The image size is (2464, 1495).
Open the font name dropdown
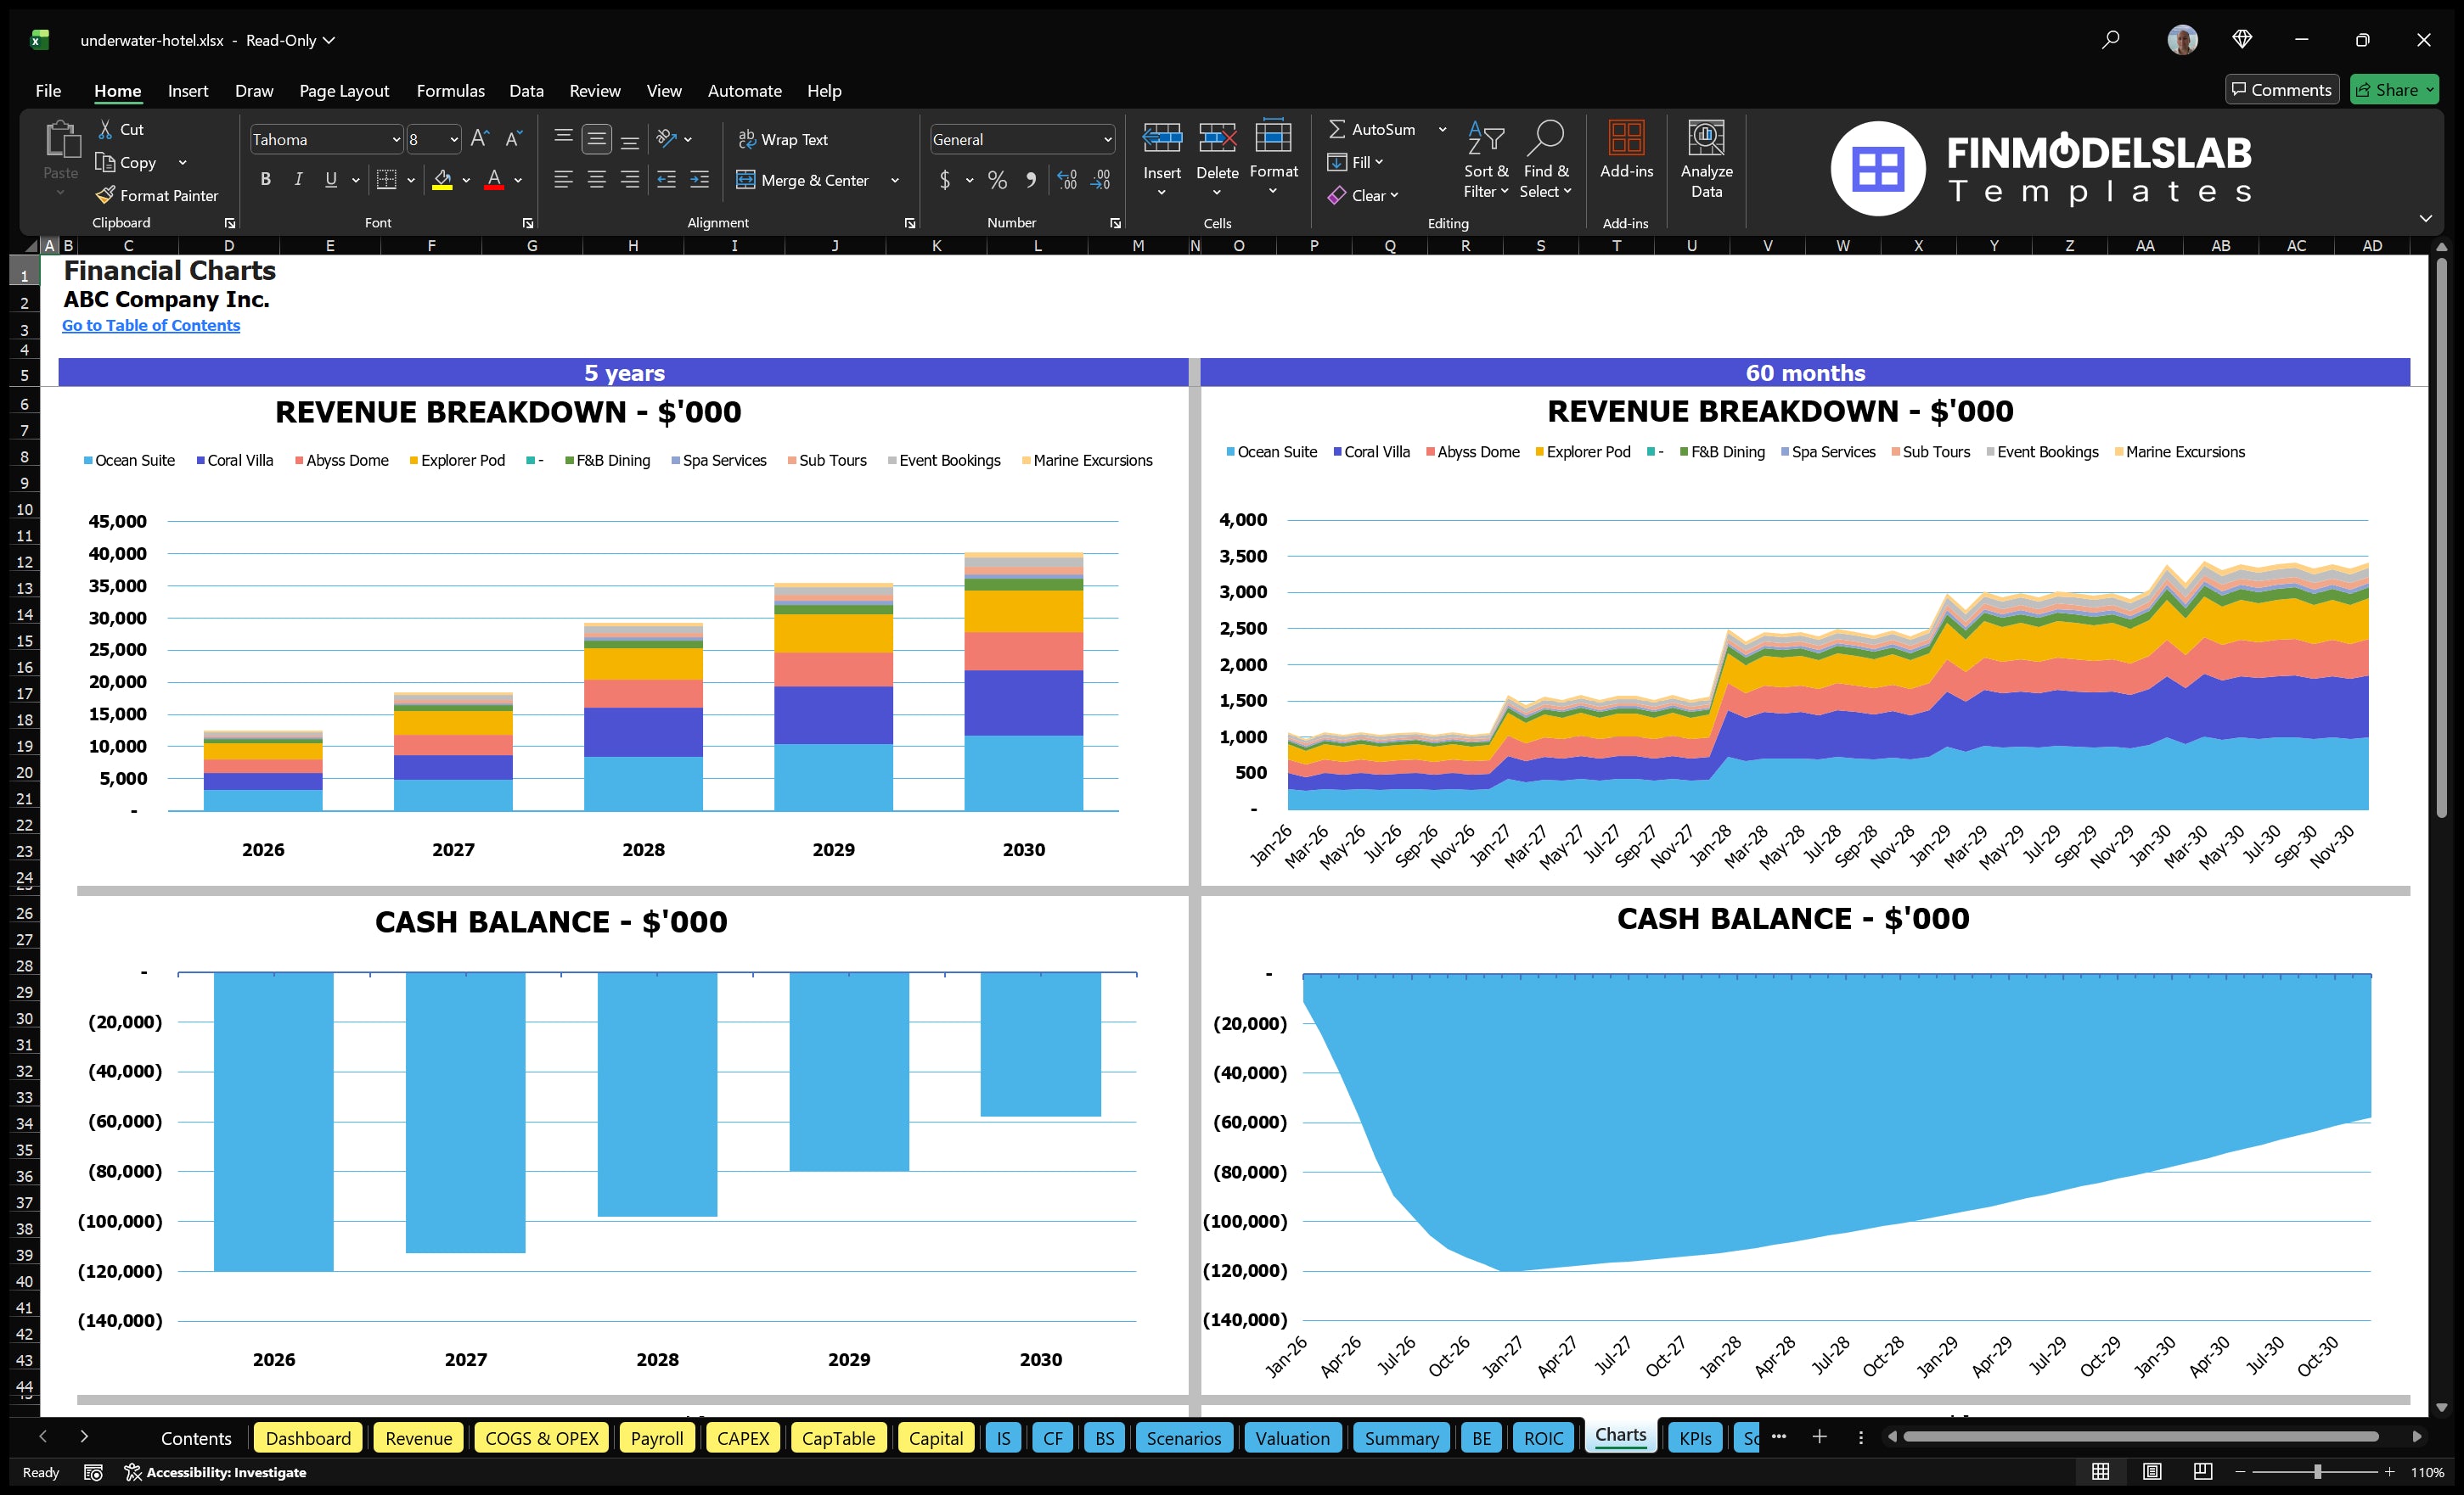pos(397,139)
